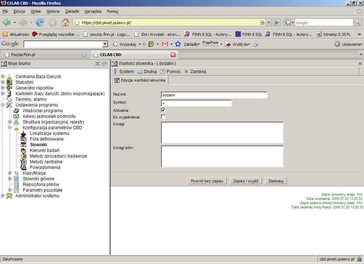364x264 pixels.
Task: Click the browser Back arrow icon
Action: (x=6, y=22)
